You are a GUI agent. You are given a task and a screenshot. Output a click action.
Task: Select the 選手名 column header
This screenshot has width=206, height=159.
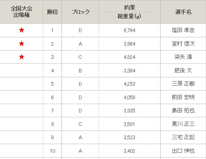[183, 12]
